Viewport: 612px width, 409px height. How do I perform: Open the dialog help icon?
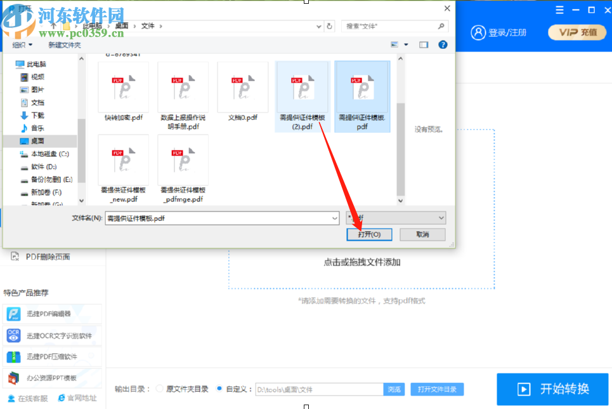[443, 44]
